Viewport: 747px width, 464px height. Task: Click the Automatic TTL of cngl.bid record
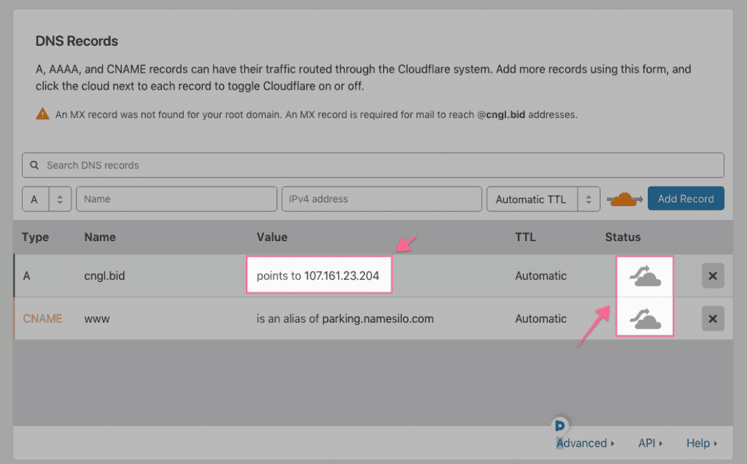(x=541, y=276)
